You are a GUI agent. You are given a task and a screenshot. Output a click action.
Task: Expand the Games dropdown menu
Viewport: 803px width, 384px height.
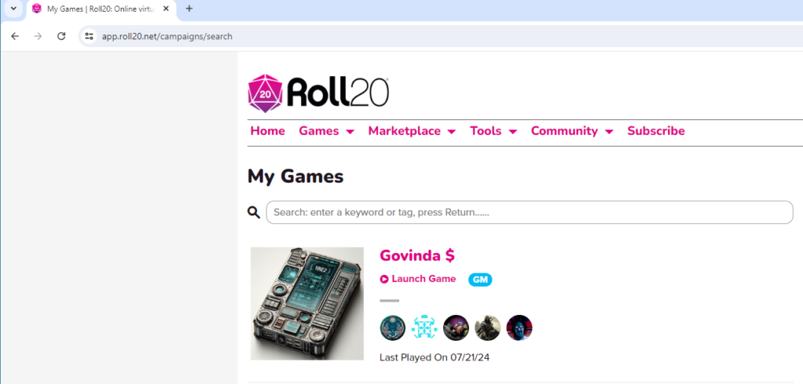[327, 131]
